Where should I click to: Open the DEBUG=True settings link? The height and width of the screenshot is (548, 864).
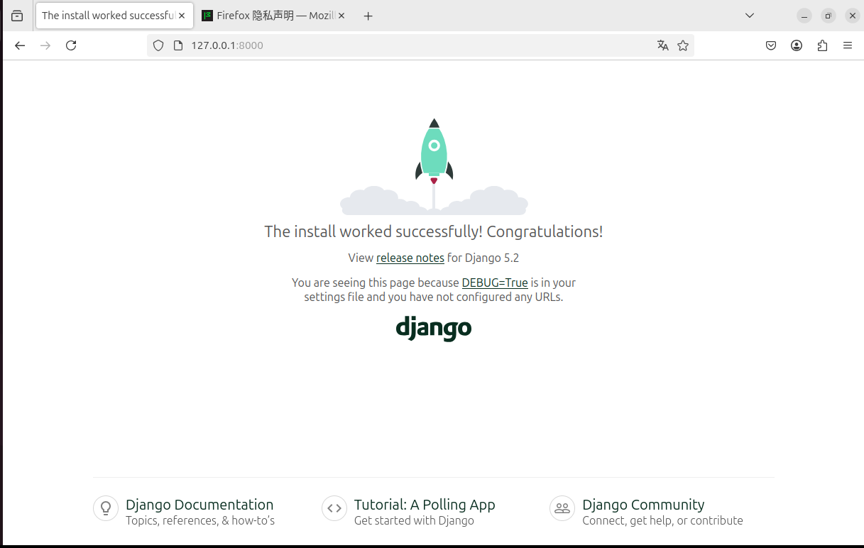(x=495, y=283)
